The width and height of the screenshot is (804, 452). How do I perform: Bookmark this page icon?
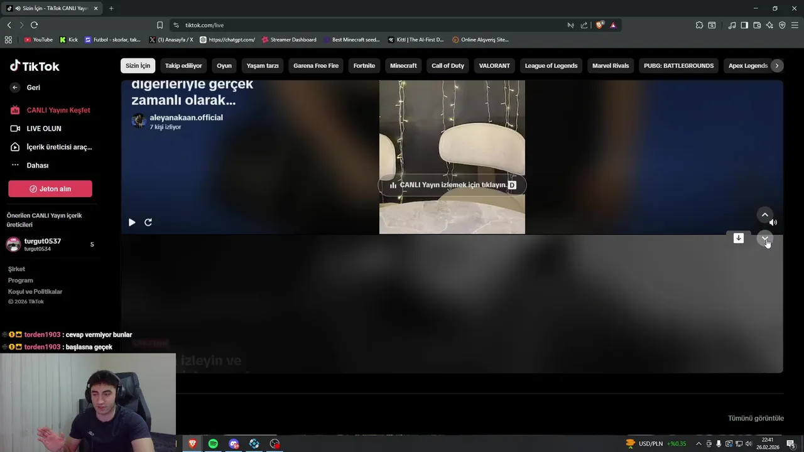point(160,25)
